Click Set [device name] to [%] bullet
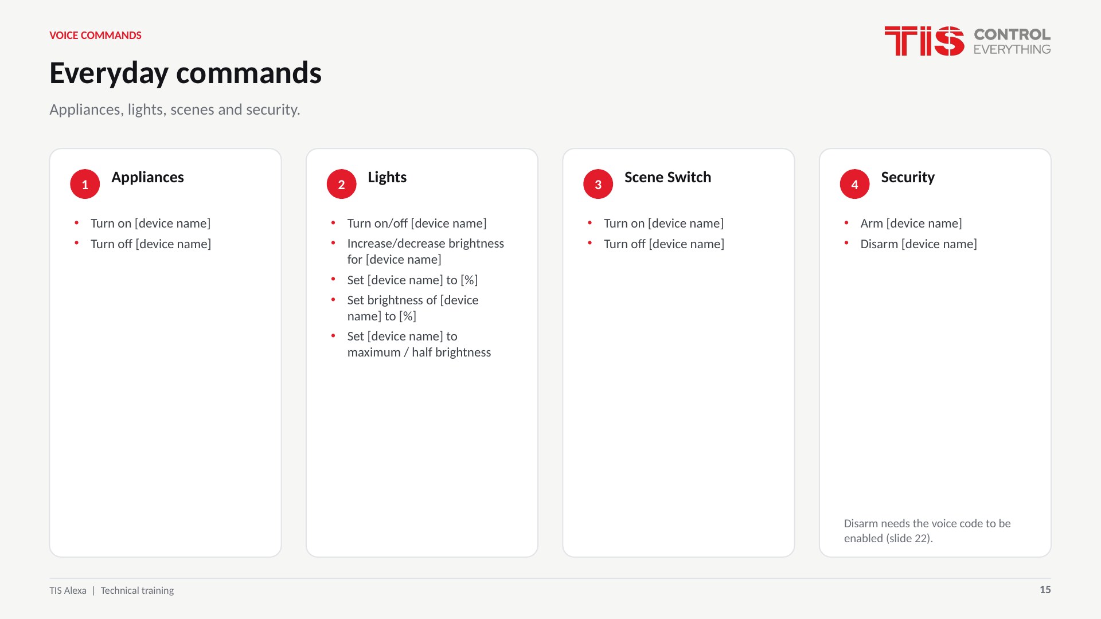This screenshot has width=1101, height=619. click(412, 280)
